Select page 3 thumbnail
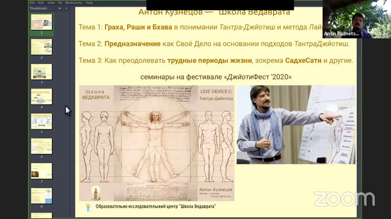391x219 pixels. [x=42, y=72]
